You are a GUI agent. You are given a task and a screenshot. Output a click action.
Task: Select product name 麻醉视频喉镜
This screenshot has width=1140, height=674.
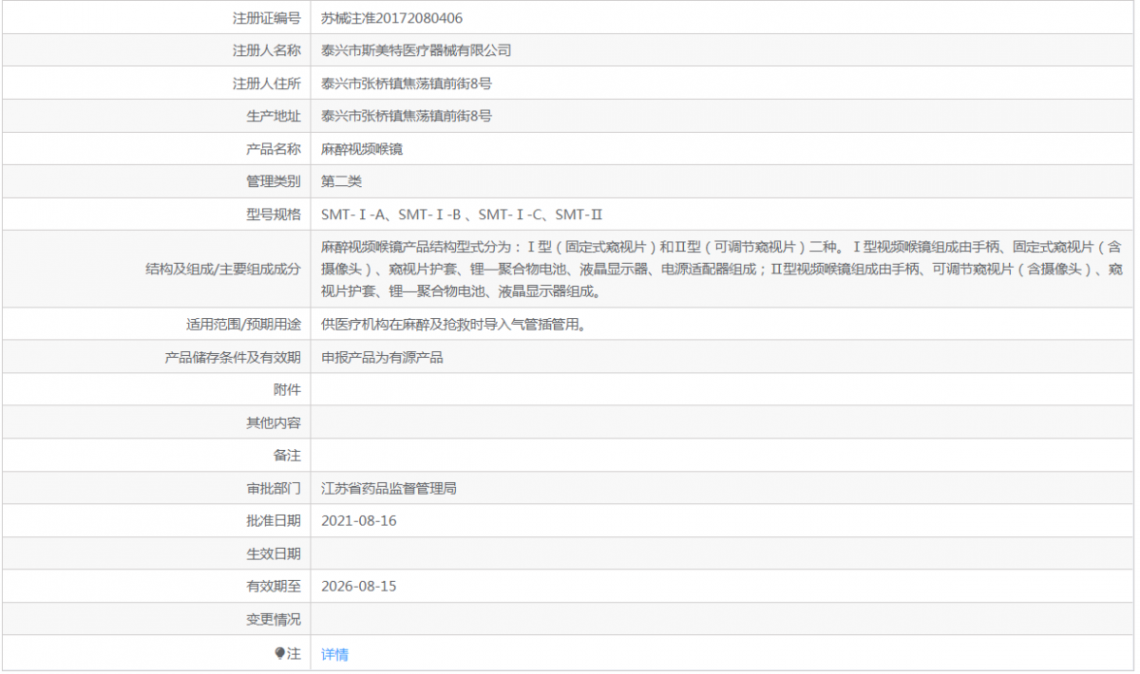pos(362,149)
